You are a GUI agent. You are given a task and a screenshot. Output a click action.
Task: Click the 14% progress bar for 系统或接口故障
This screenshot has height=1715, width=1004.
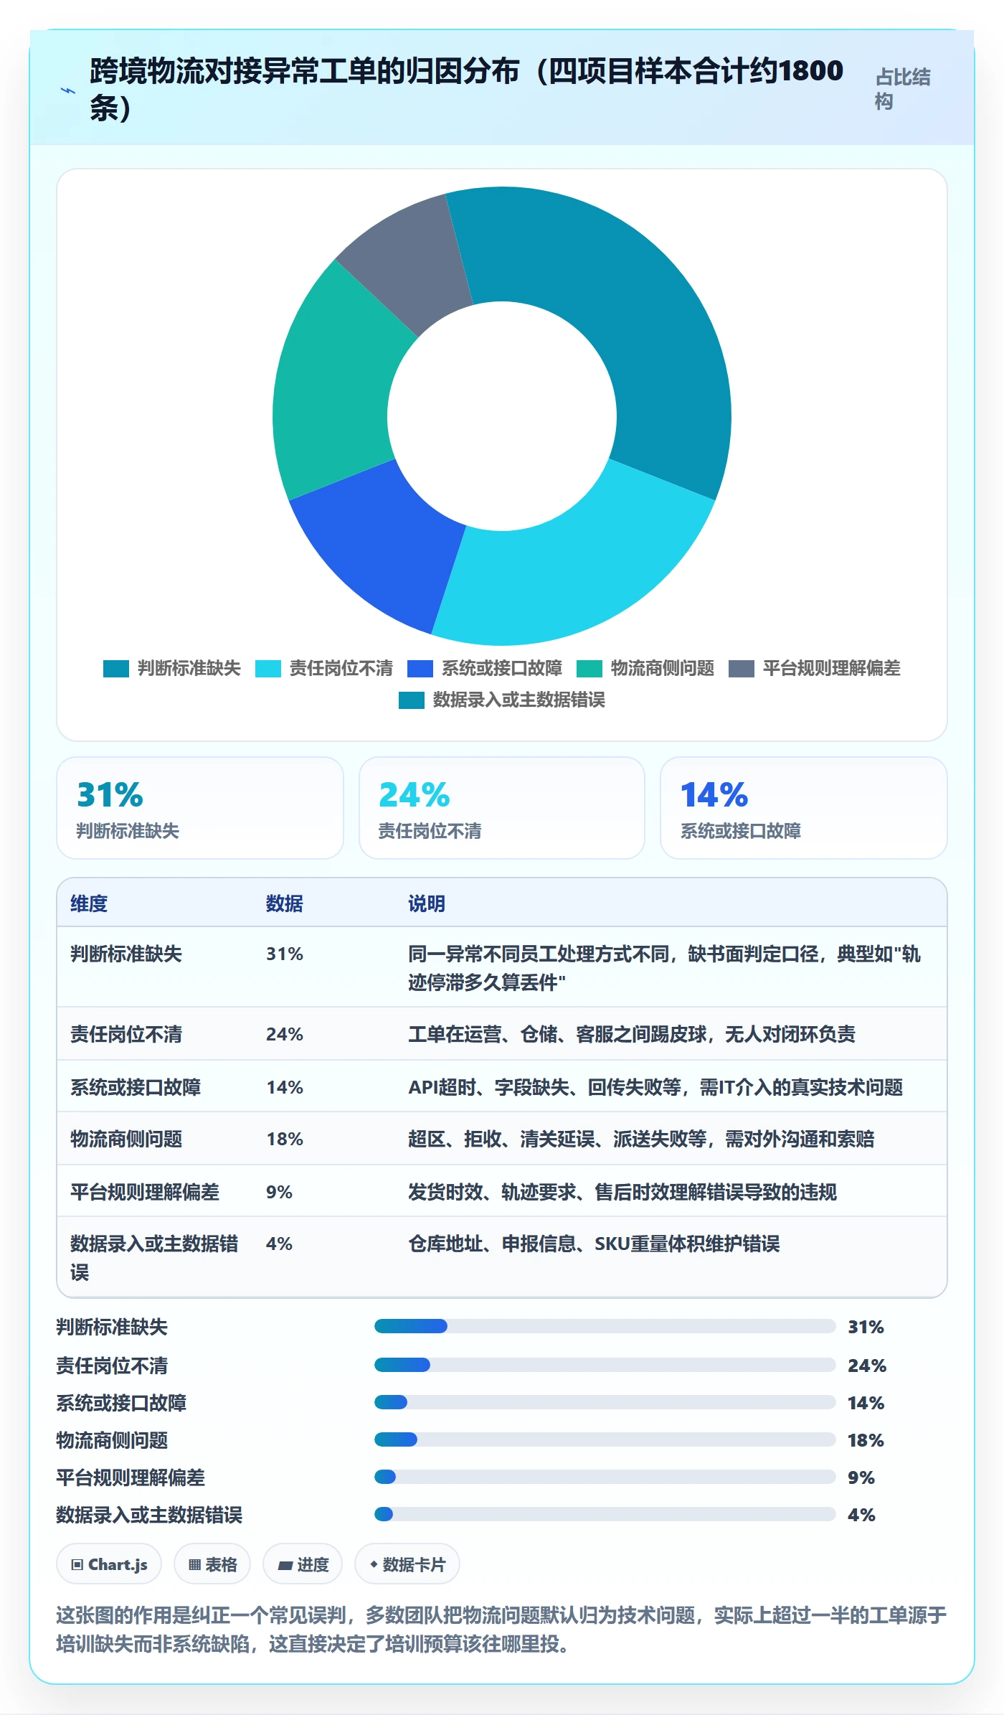click(x=605, y=1402)
